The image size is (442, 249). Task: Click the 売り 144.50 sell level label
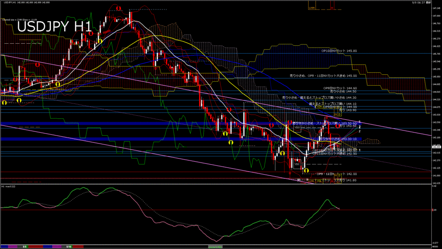343,91
